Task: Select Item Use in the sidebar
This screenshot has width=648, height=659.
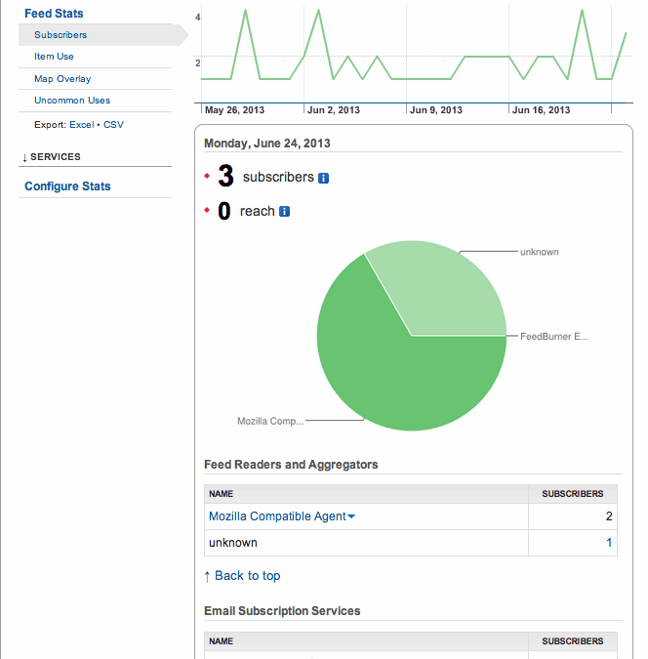Action: coord(54,57)
